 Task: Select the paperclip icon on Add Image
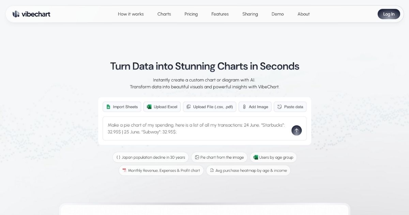click(244, 106)
